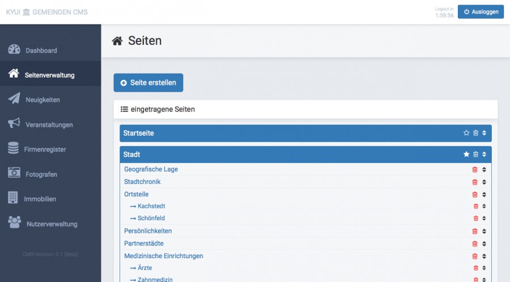Screen dimensions: 510x282
Task: Click the sort arrows on Partnerstädte row
Action: tap(484, 243)
